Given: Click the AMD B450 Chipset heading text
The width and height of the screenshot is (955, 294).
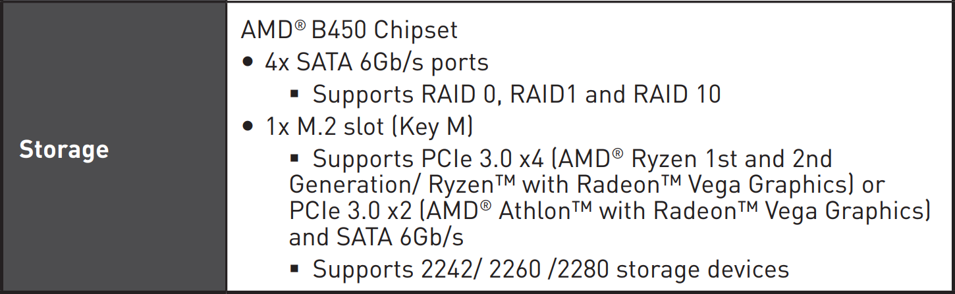Looking at the screenshot, I should coord(349,30).
